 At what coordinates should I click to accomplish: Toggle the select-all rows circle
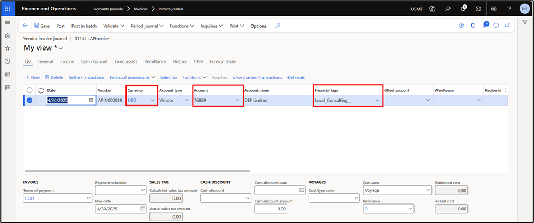[29, 90]
